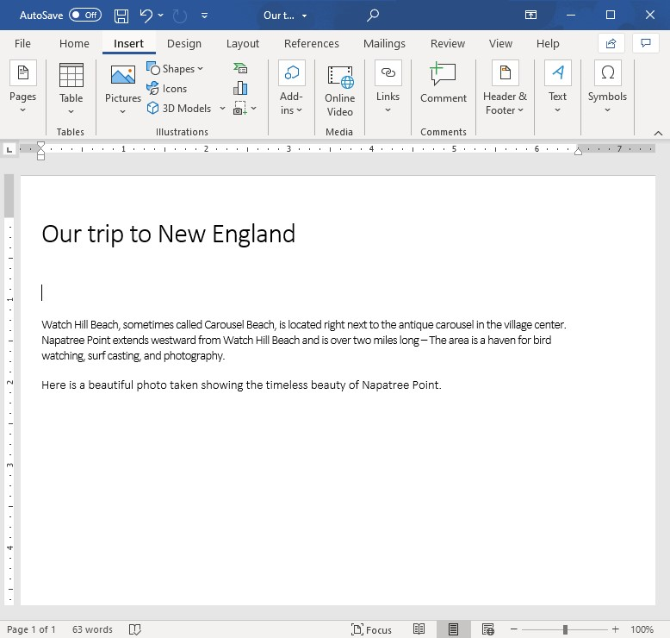Insert 3D Models
The image size is (670, 638).
[x=179, y=109]
